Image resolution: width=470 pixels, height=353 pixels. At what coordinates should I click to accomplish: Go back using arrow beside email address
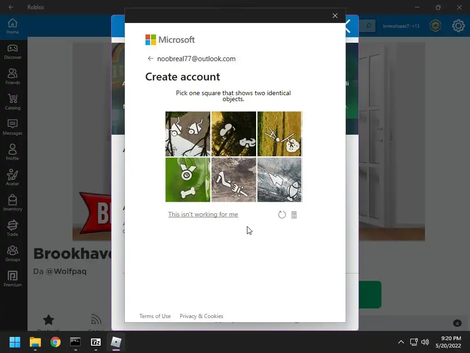(x=151, y=58)
